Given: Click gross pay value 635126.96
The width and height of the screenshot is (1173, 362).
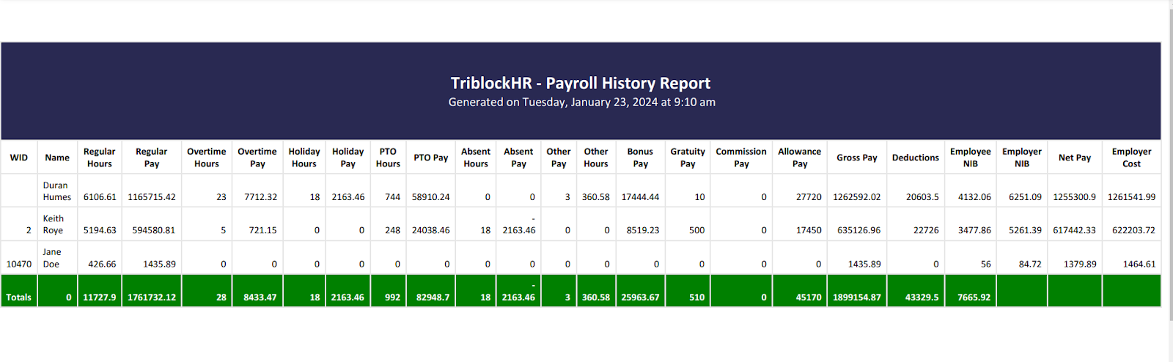Looking at the screenshot, I should click(x=859, y=230).
